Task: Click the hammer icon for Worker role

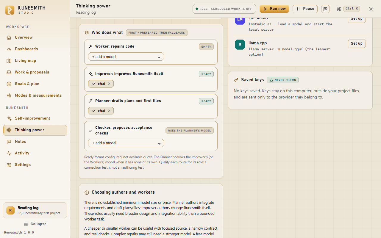Action: coord(90,46)
